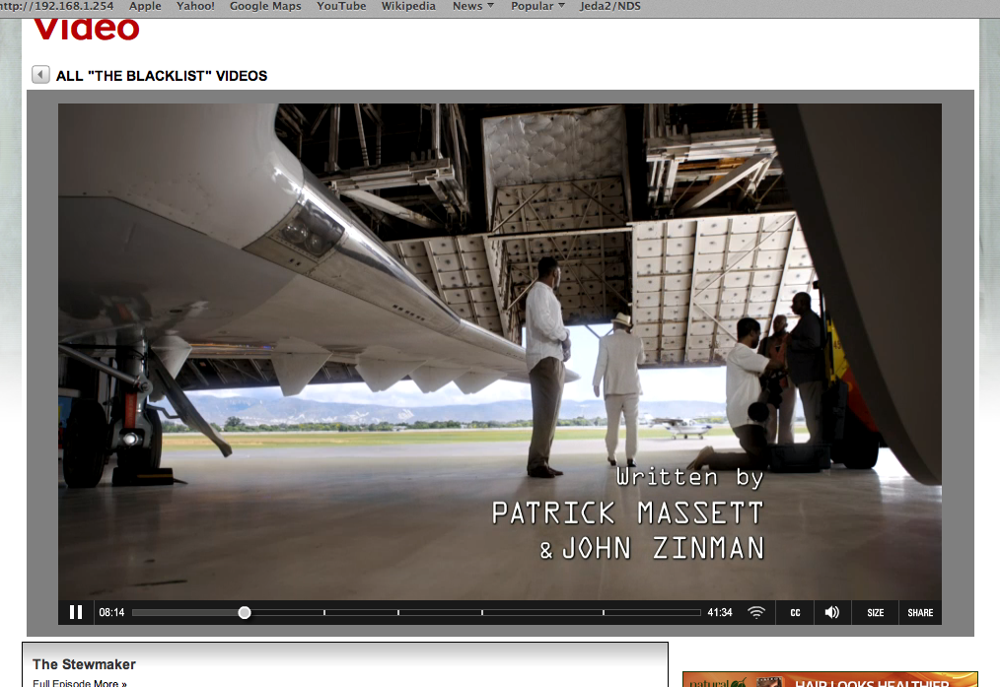This screenshot has height=687, width=1000.
Task: Toggle closed captions with CC button
Action: coord(795,612)
